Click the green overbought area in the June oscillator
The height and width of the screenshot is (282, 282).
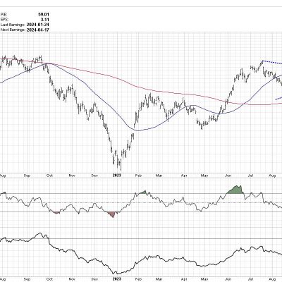click(x=235, y=190)
